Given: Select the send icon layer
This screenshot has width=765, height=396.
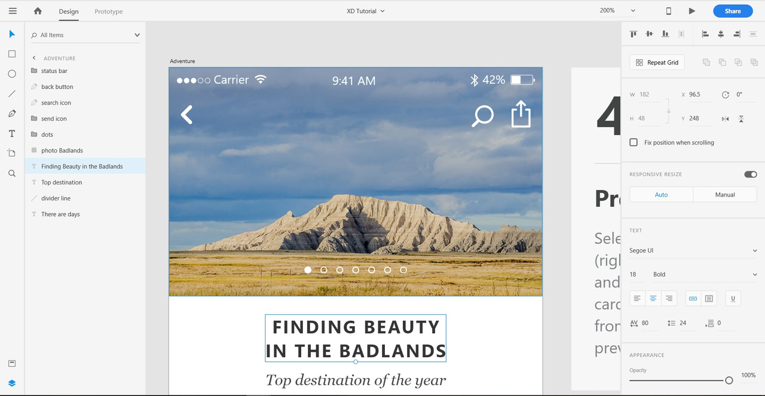Looking at the screenshot, I should [x=85, y=118].
